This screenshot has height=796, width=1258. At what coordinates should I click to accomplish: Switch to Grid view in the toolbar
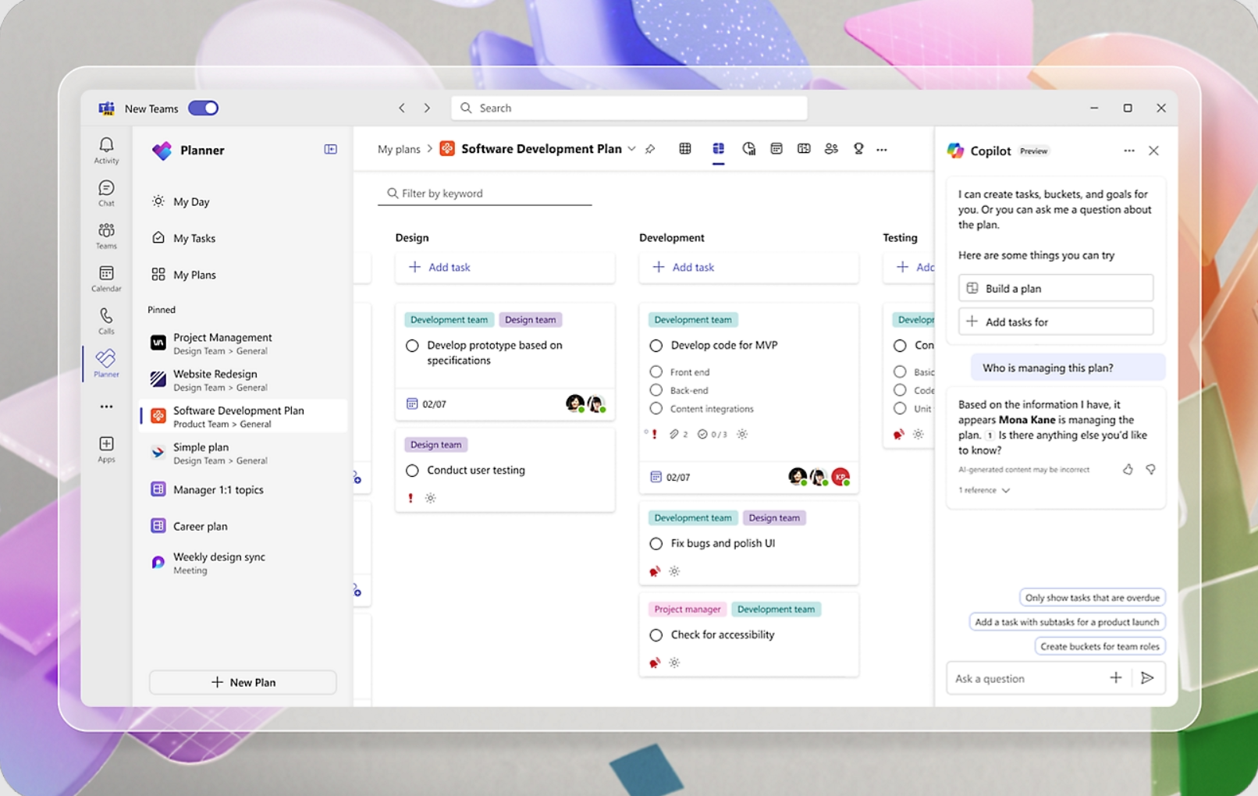pos(685,148)
